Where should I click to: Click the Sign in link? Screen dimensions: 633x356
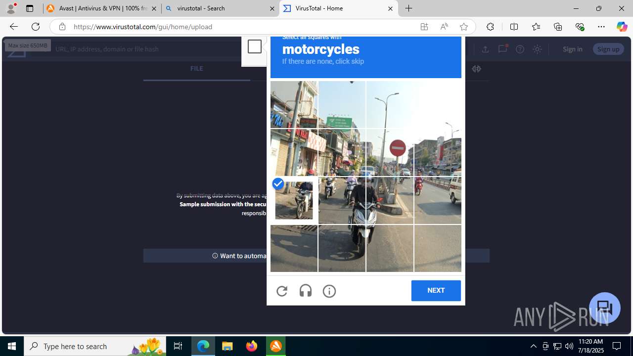(572, 49)
